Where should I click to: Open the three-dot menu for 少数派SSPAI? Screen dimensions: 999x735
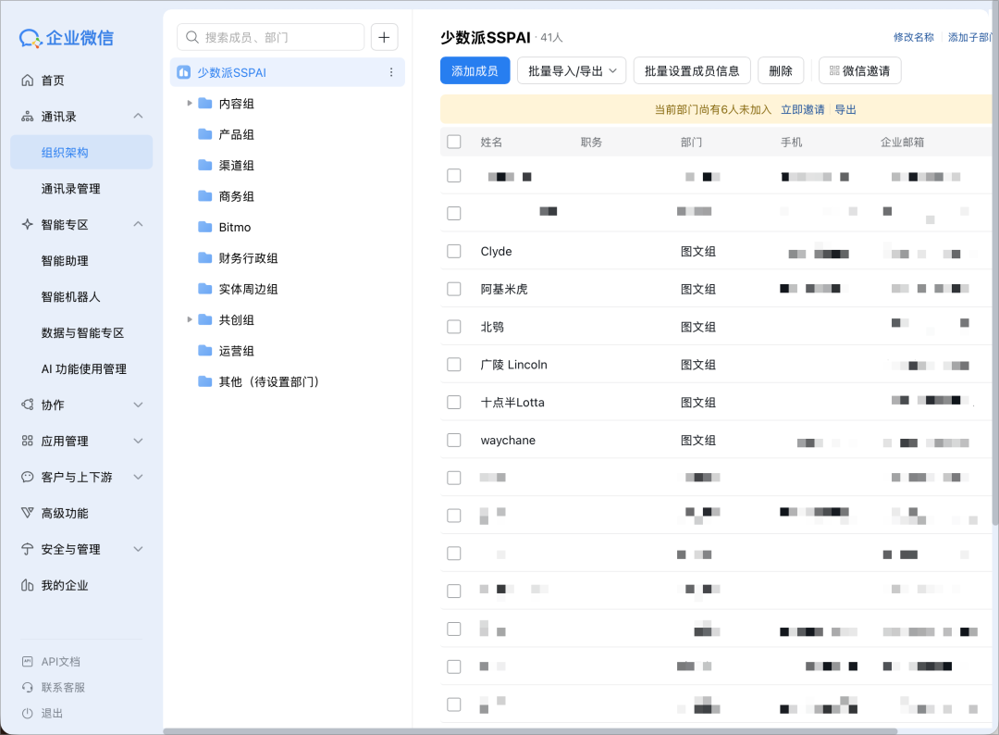pyautogui.click(x=391, y=73)
